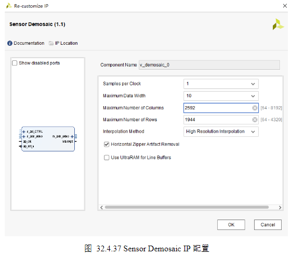The height and width of the screenshot is (256, 291).
Task: Click the Sensor Demosaic (1.1) title
Action: point(37,24)
